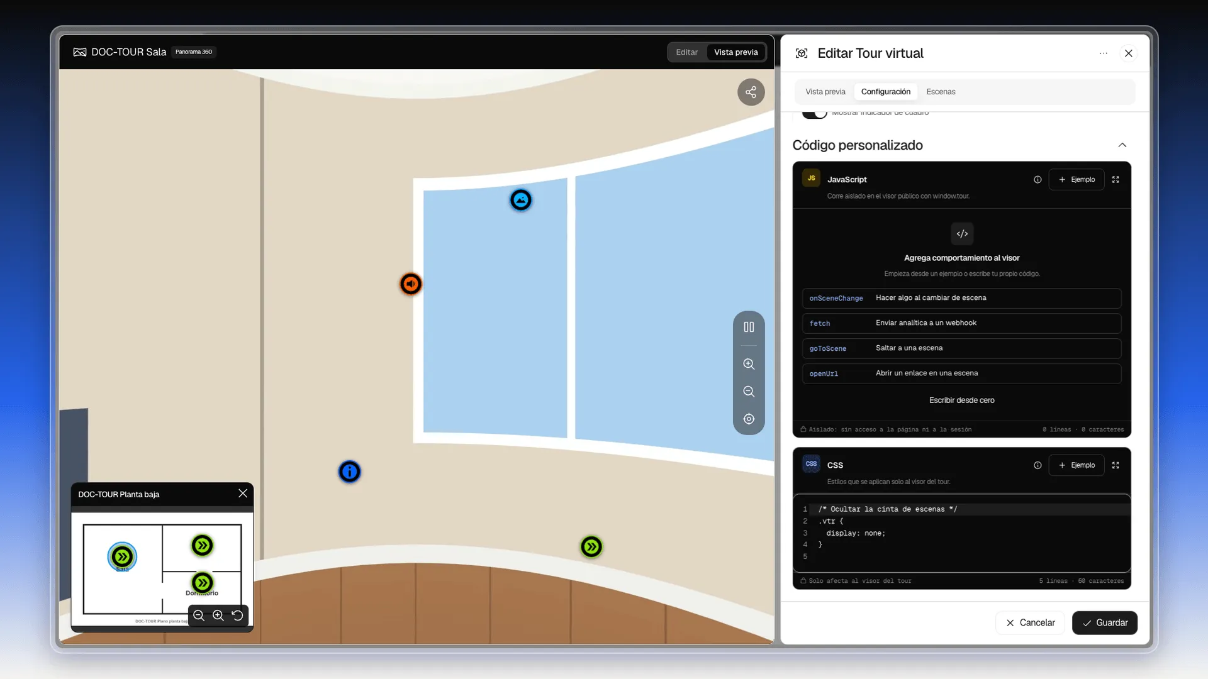Click the upper right room marker on the floor plan
The image size is (1208, 679).
(203, 546)
